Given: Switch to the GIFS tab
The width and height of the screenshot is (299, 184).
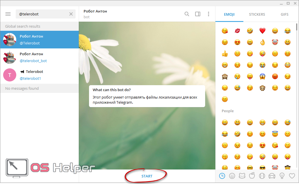Looking at the screenshot, I should tap(284, 14).
